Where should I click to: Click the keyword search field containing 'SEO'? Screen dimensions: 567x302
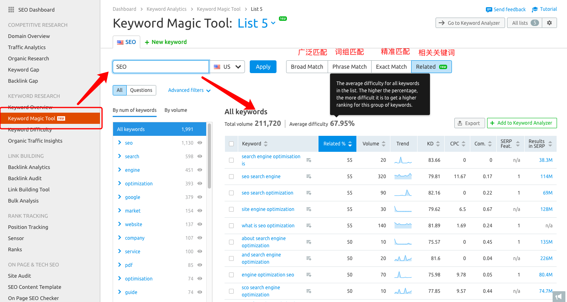click(x=160, y=66)
